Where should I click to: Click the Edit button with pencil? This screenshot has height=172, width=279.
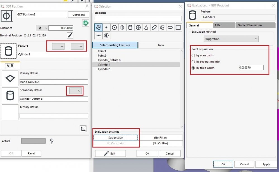tap(111, 154)
